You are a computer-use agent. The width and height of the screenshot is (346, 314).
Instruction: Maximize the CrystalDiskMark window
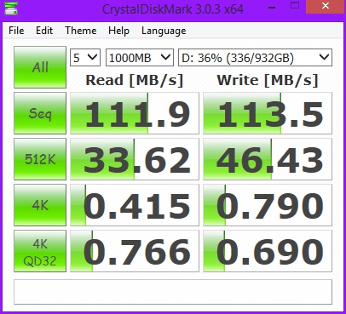295,6
